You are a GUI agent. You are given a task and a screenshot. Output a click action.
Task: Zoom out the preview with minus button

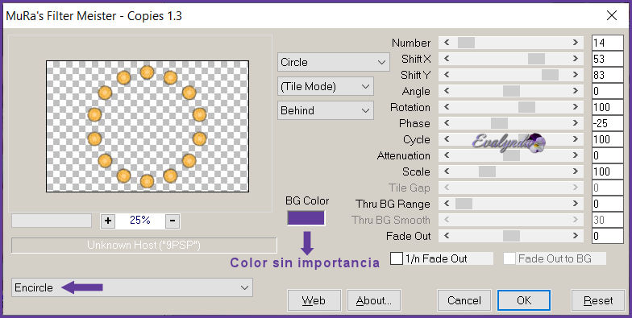point(173,221)
